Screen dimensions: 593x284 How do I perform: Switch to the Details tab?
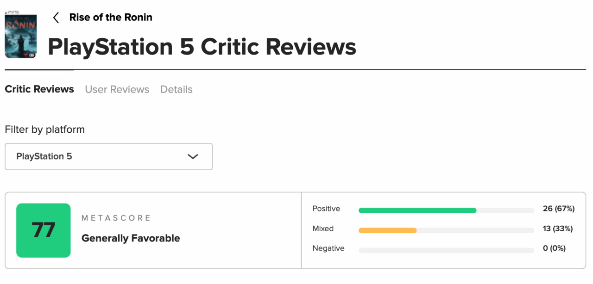pyautogui.click(x=177, y=89)
